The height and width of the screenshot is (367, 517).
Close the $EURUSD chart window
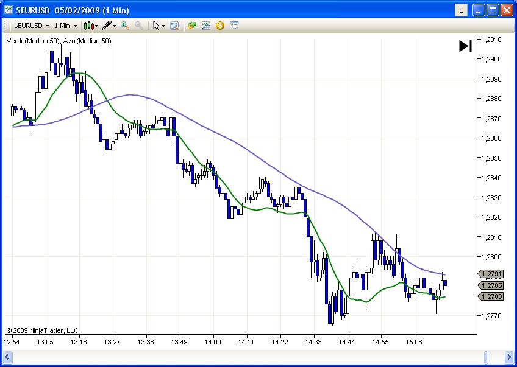[x=507, y=10]
